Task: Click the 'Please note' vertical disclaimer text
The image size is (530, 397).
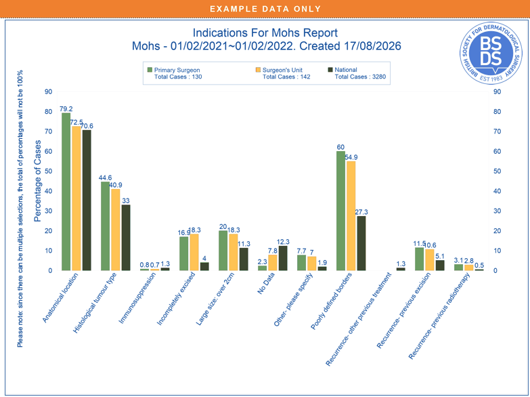Action: tap(20, 209)
